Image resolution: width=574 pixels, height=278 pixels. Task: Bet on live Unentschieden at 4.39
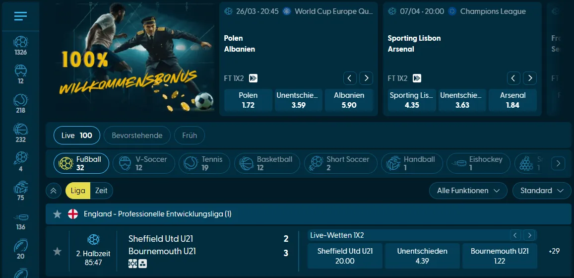click(422, 256)
